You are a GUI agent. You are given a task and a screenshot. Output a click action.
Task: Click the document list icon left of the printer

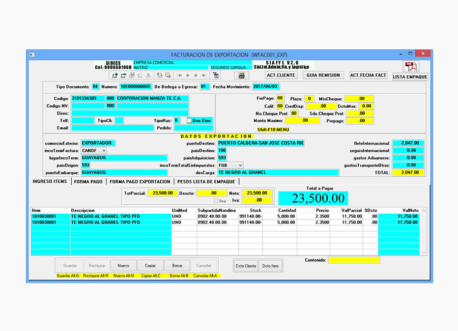pos(216,75)
